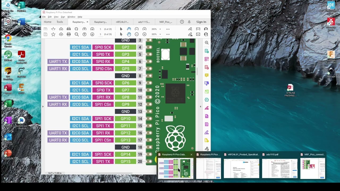Open the View menu
This screenshot has width=340, height=191.
[x=56, y=17]
